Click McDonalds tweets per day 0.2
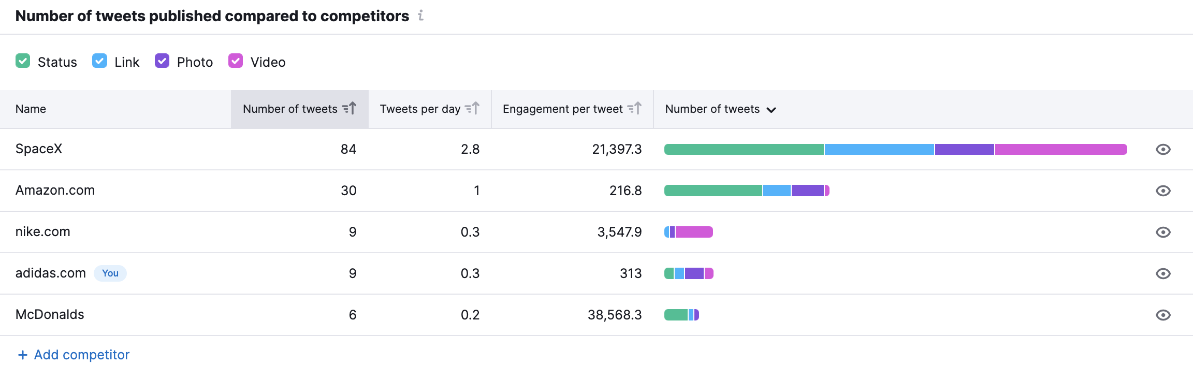 coord(470,315)
